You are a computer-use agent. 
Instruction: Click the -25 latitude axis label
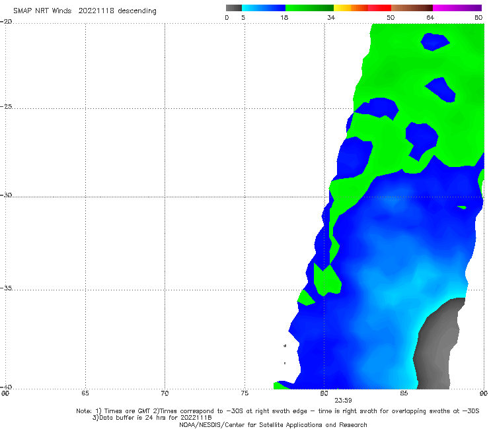pos(6,106)
